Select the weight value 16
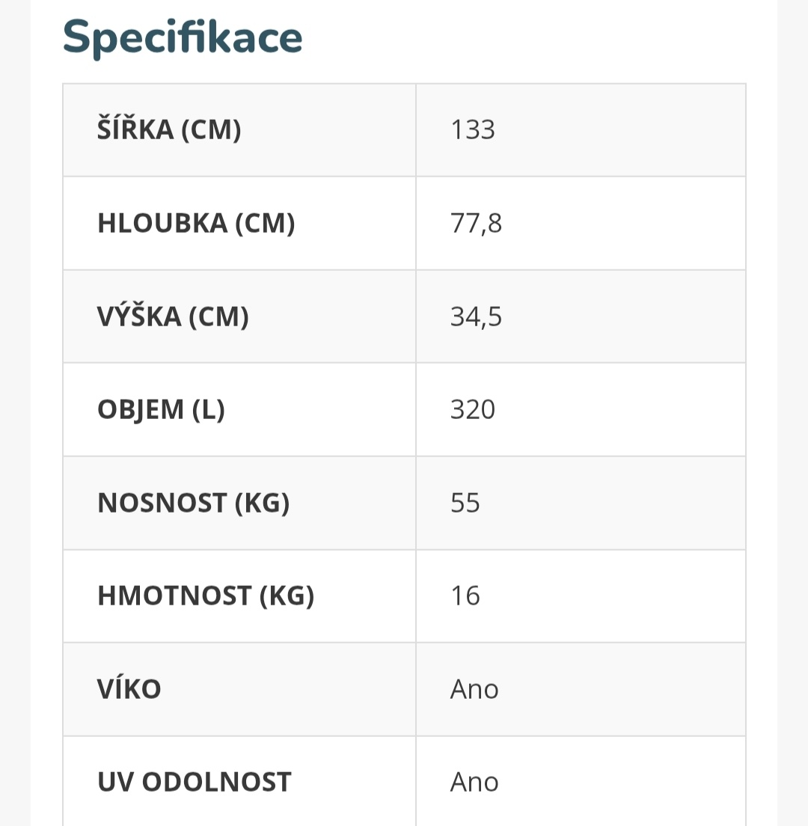The height and width of the screenshot is (826, 808). (465, 596)
